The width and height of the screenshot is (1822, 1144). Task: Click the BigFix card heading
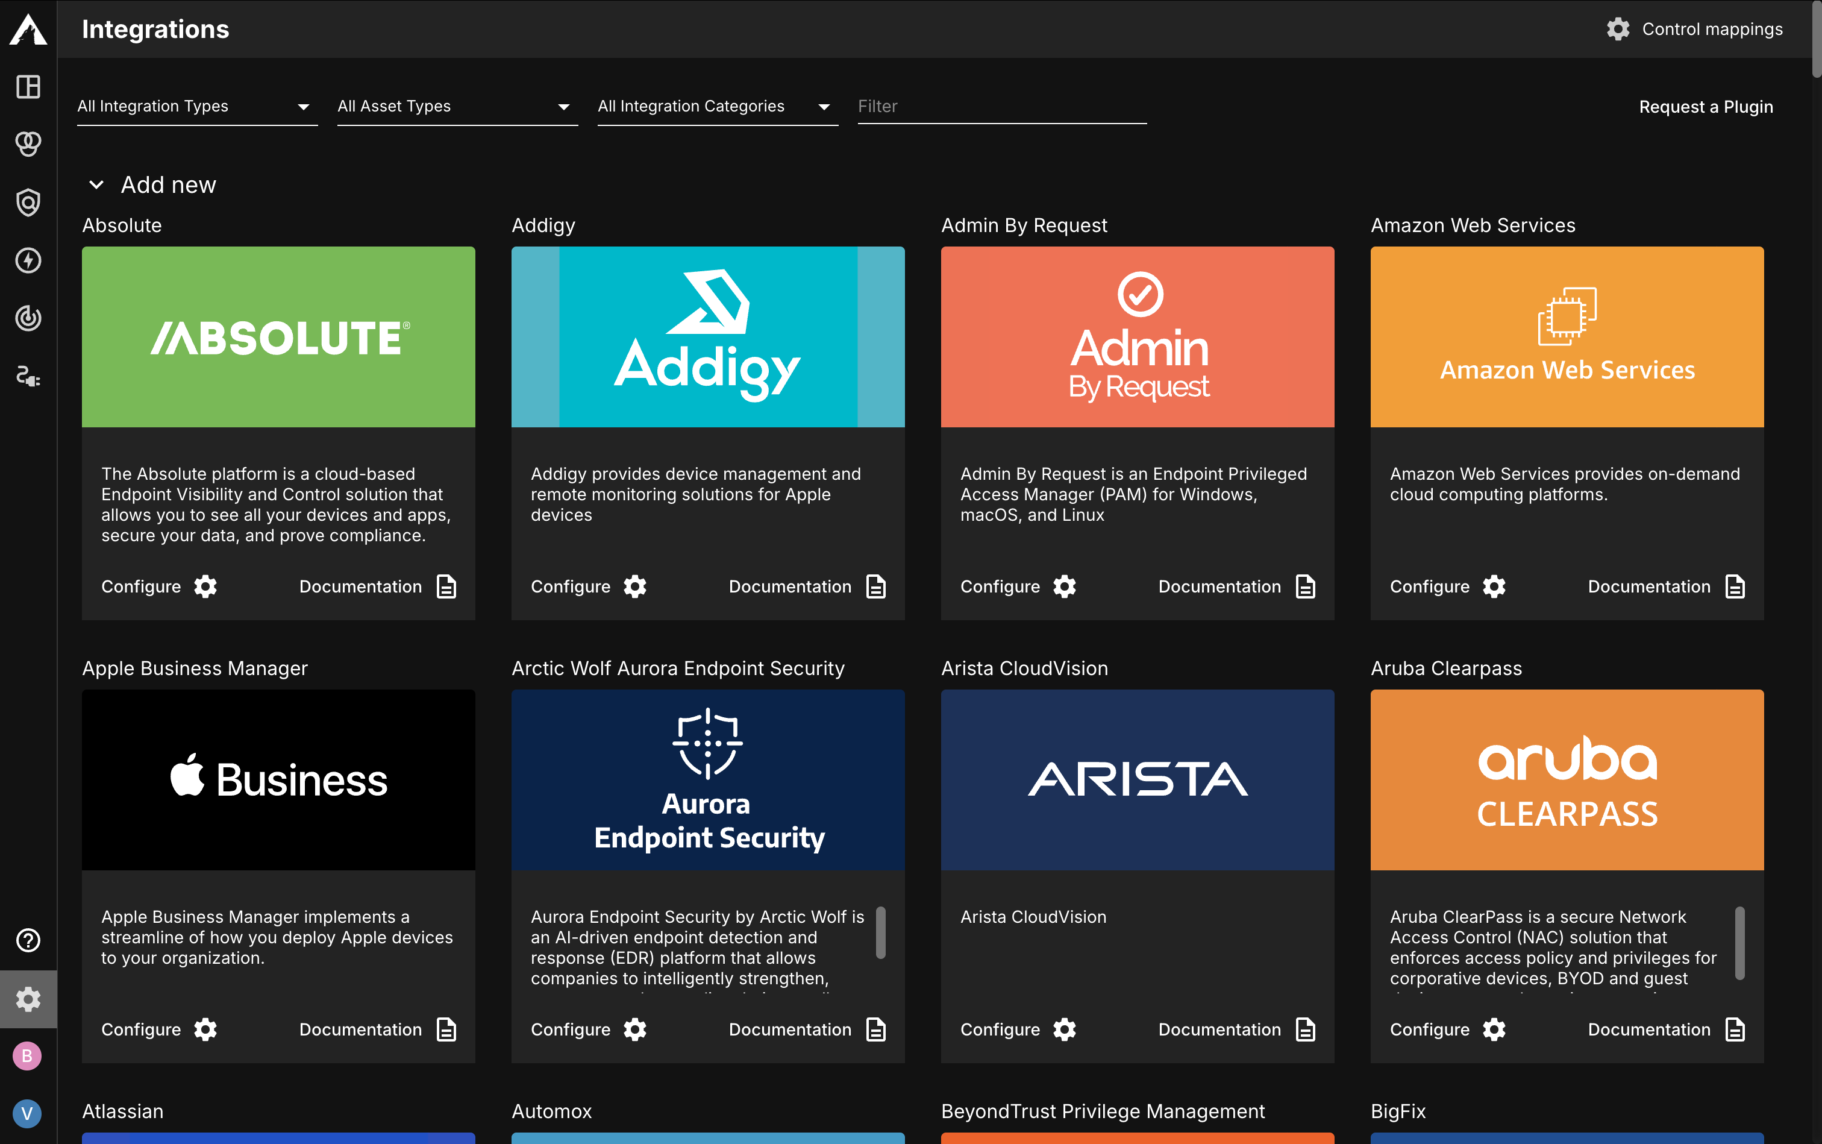pos(1398,1111)
